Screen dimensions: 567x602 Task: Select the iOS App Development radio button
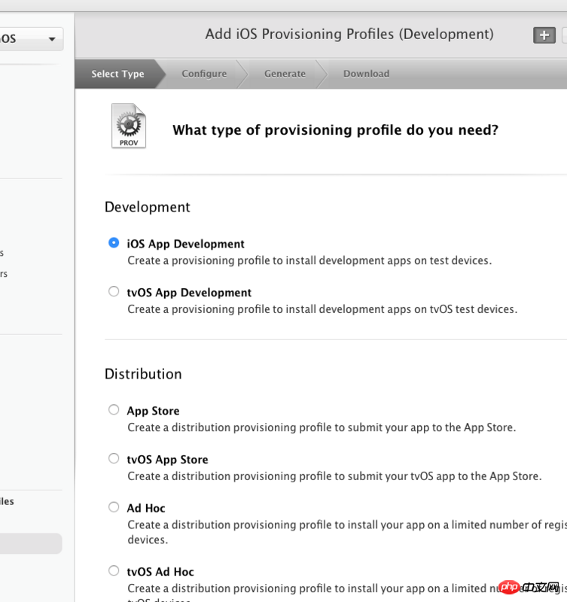pyautogui.click(x=114, y=243)
